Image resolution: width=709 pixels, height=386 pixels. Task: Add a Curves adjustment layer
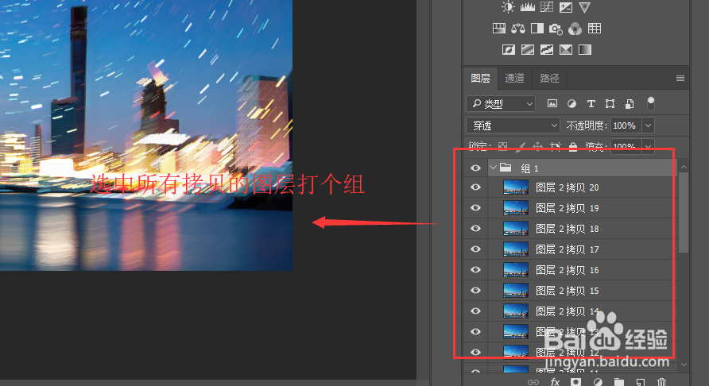547,7
